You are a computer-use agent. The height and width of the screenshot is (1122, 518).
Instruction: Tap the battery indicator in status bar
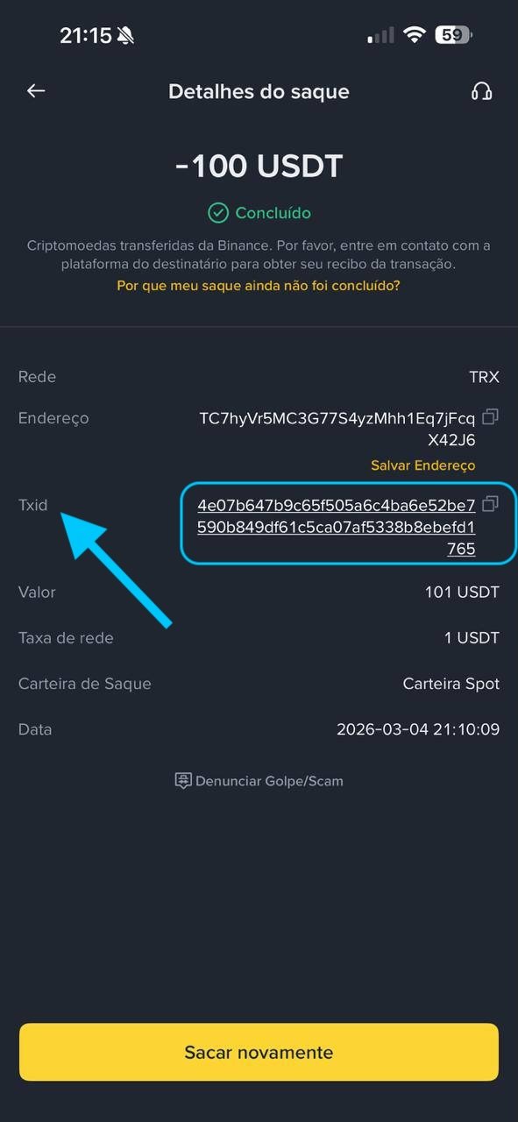click(x=455, y=35)
